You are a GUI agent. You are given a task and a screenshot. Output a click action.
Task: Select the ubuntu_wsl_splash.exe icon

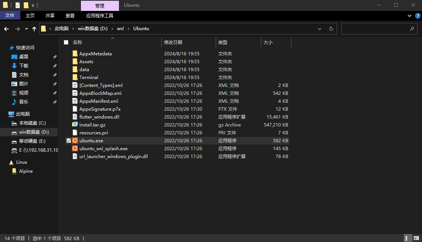click(75, 148)
